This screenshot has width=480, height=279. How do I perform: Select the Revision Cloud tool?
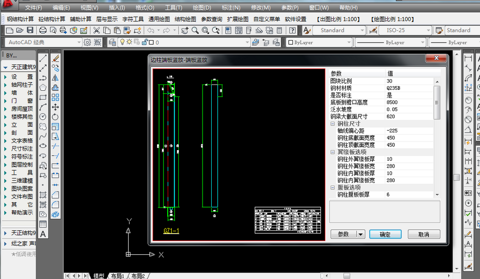[x=43, y=126]
